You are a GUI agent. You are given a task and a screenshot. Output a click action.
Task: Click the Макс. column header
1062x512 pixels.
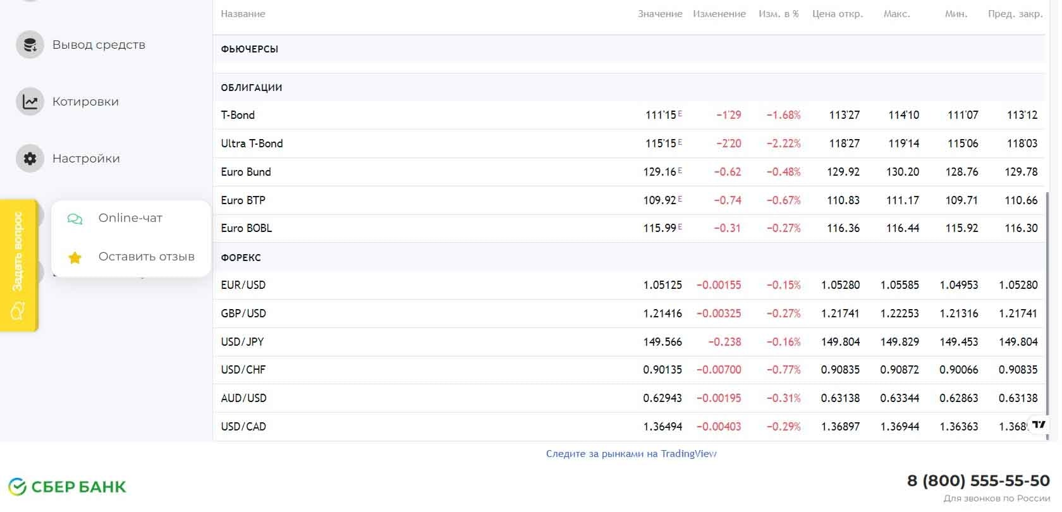(x=897, y=14)
